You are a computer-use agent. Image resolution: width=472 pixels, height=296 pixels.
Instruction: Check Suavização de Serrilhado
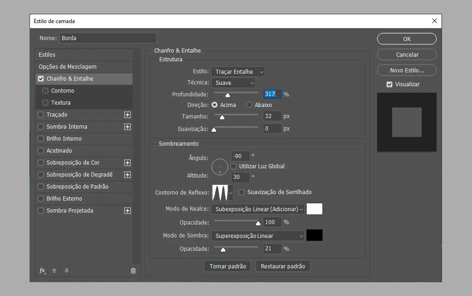coord(242,192)
